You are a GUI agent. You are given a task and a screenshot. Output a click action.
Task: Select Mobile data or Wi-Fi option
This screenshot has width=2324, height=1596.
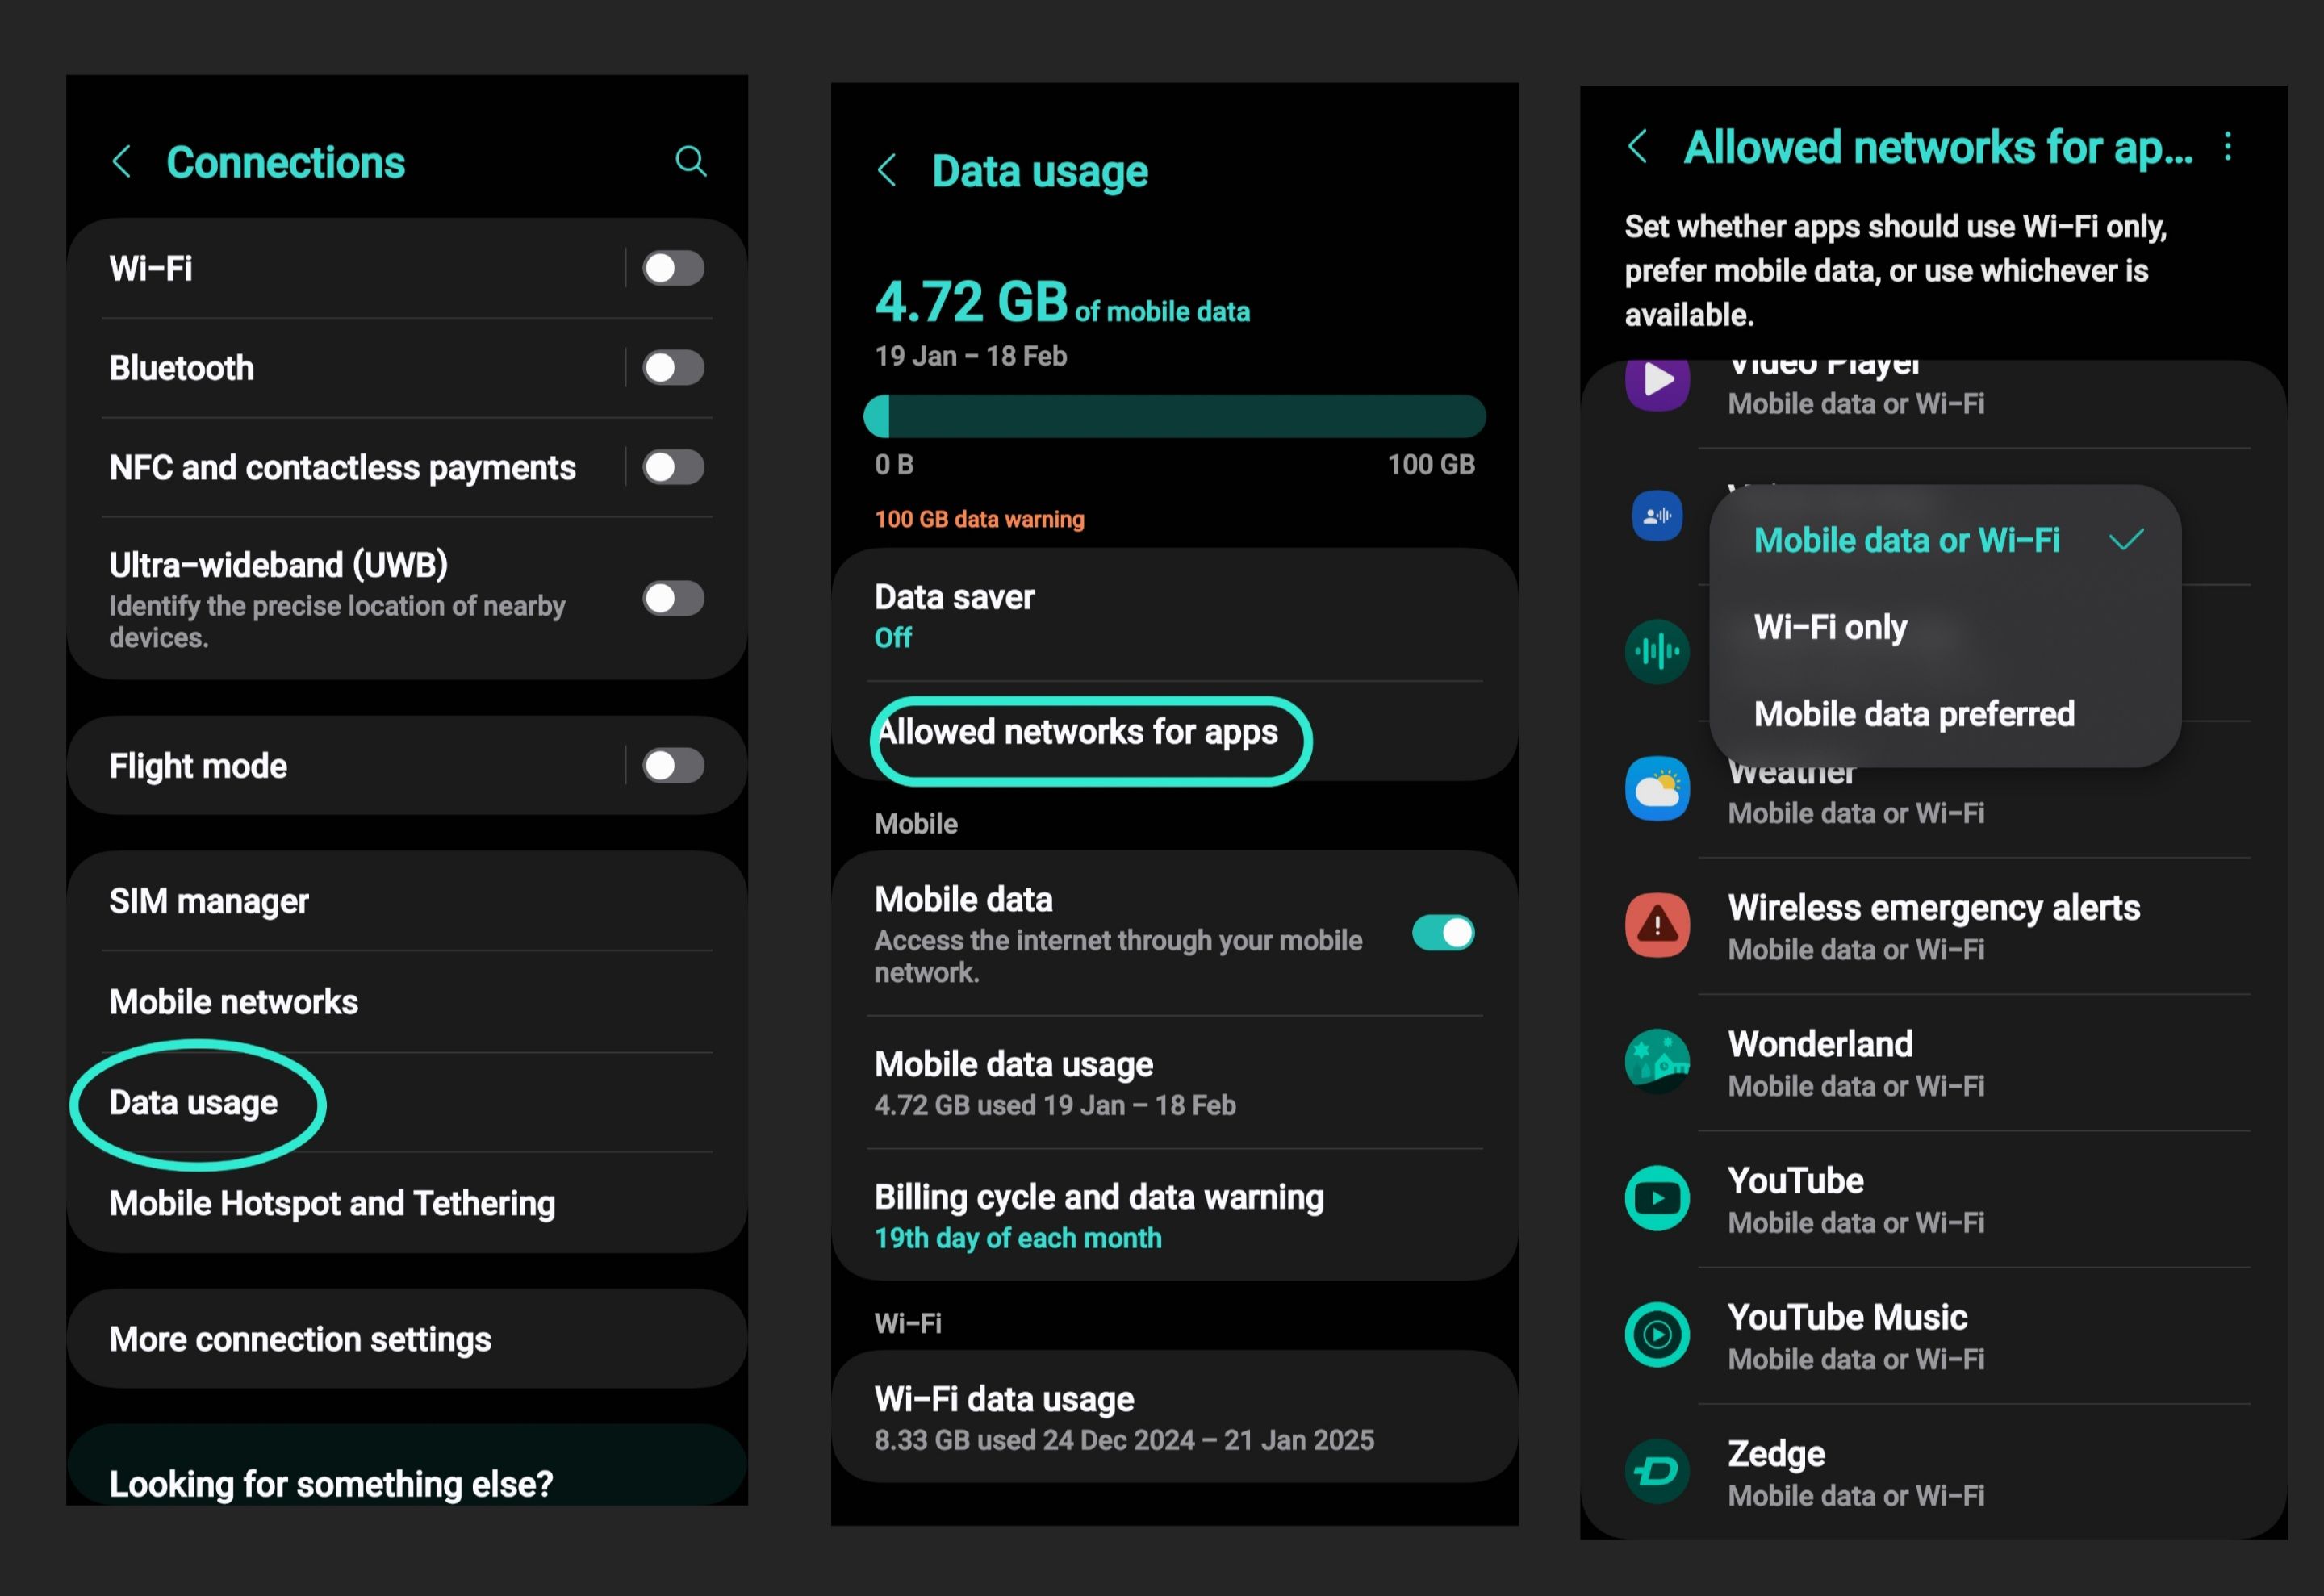point(1906,540)
